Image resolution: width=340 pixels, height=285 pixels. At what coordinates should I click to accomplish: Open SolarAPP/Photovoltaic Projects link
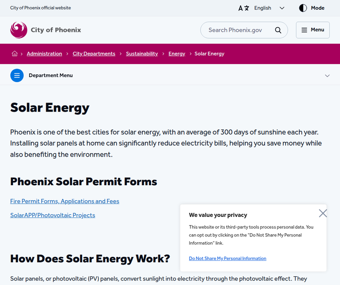(53, 215)
